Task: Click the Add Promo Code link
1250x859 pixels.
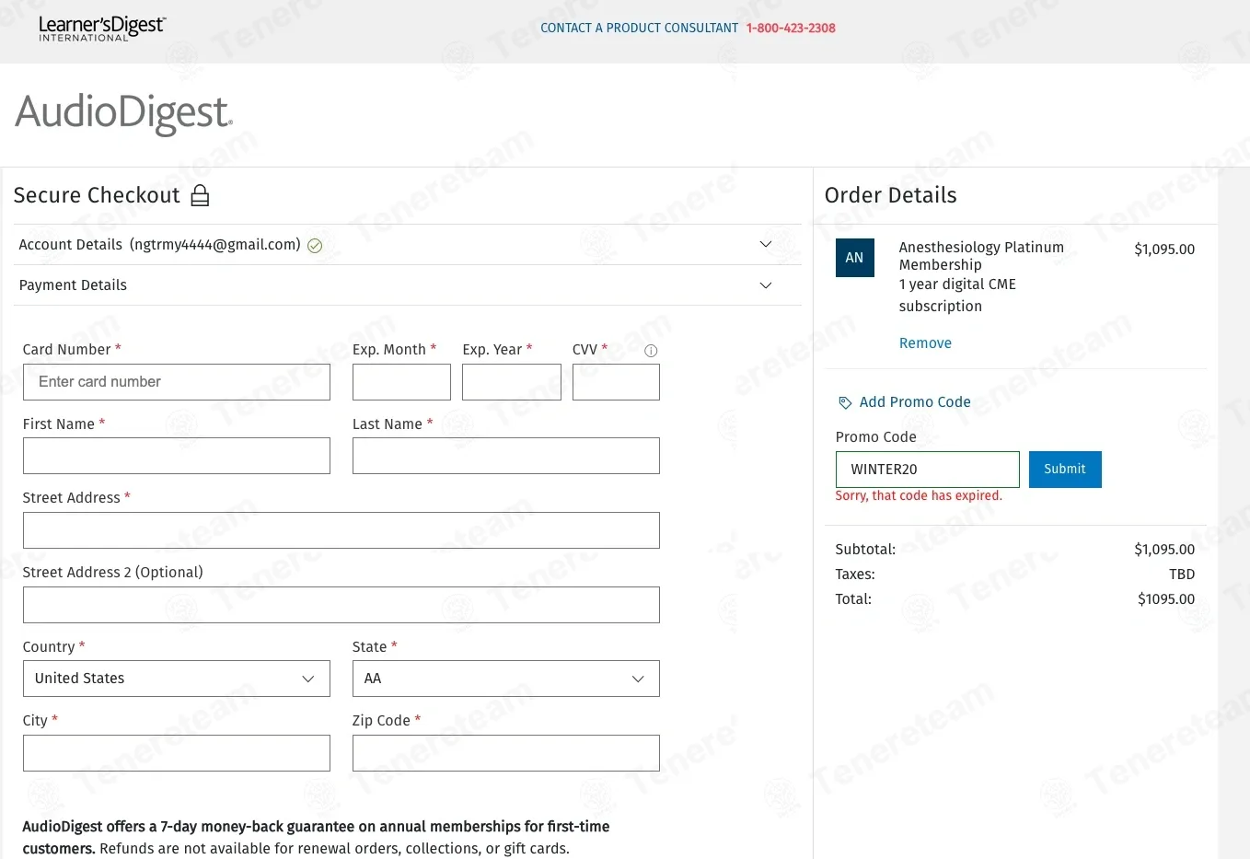Action: pos(915,402)
